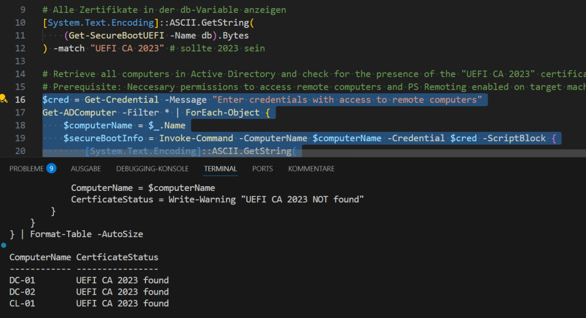Switch to the PROBLEME panel tab
This screenshot has width=586, height=318.
click(26, 169)
